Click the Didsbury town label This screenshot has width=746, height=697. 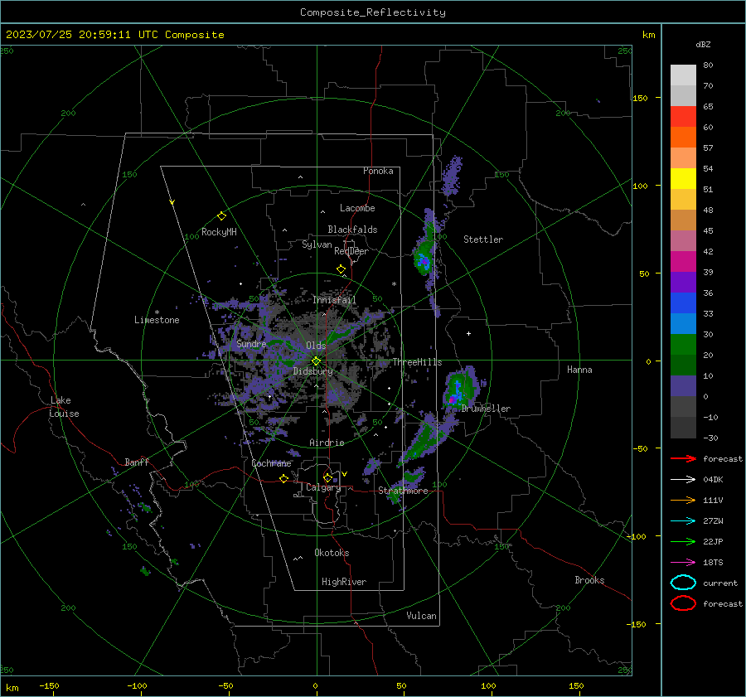[312, 371]
